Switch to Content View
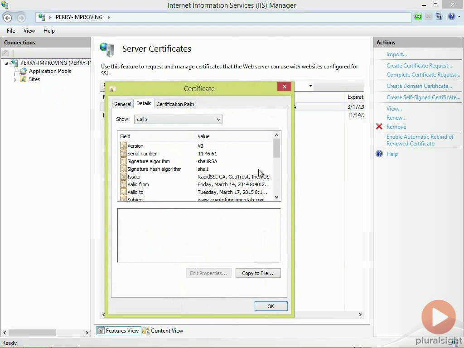464x348 pixels. 163,330
